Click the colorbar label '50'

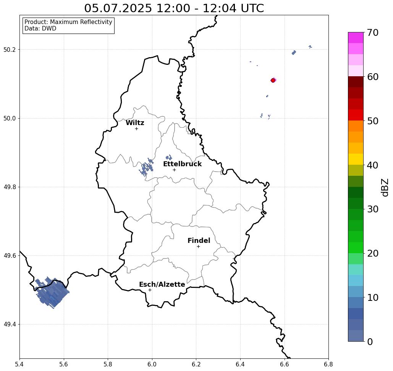372,121
